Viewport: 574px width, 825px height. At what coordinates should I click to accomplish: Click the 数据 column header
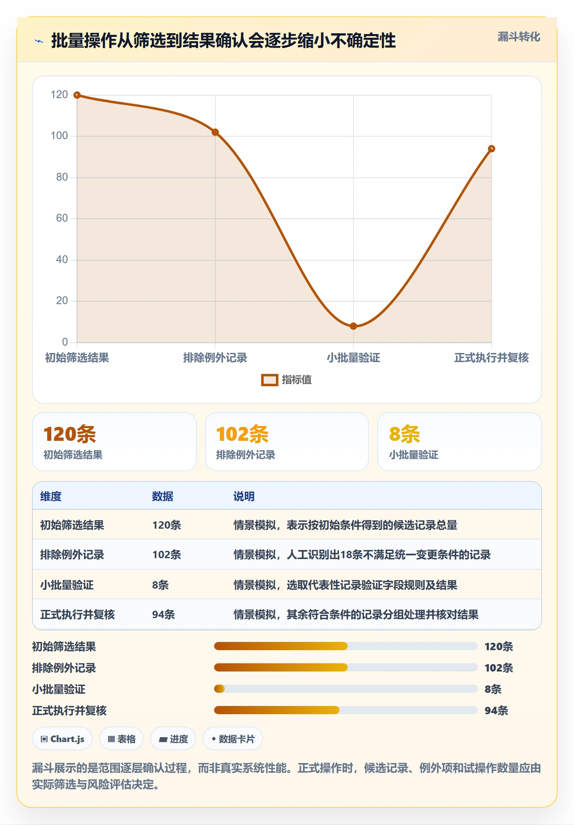(x=163, y=496)
